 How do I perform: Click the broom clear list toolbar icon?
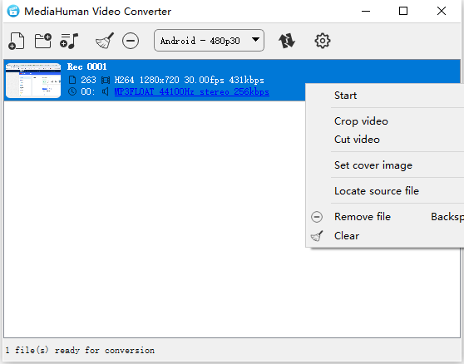(x=105, y=41)
